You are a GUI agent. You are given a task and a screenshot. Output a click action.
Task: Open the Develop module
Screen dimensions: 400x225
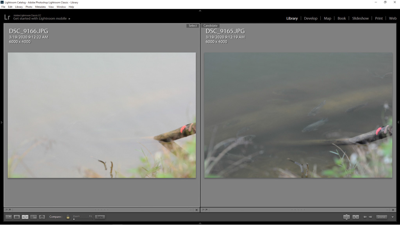pyautogui.click(x=311, y=18)
